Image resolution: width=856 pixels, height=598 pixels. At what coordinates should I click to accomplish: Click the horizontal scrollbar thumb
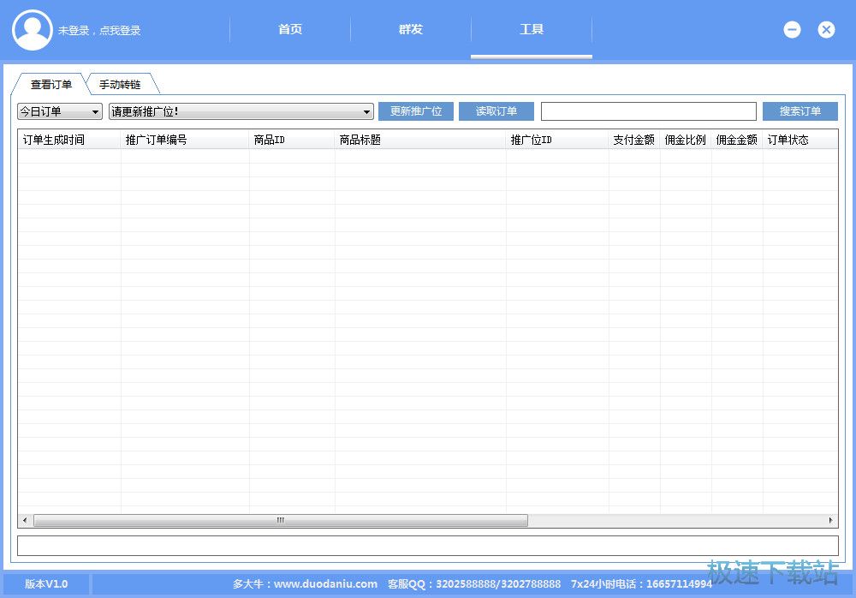point(280,520)
